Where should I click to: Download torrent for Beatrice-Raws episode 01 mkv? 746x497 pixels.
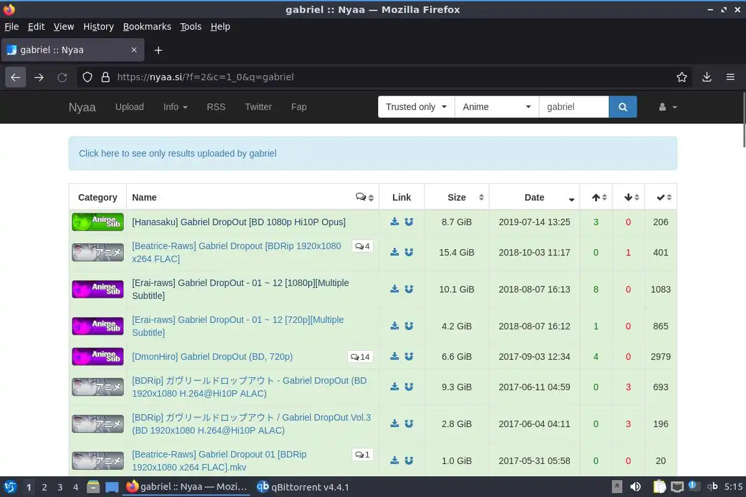point(394,460)
